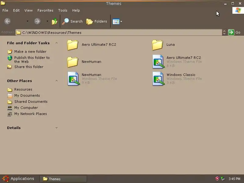
Task: Select the Windows Classic theme file icon
Action: 158,79
